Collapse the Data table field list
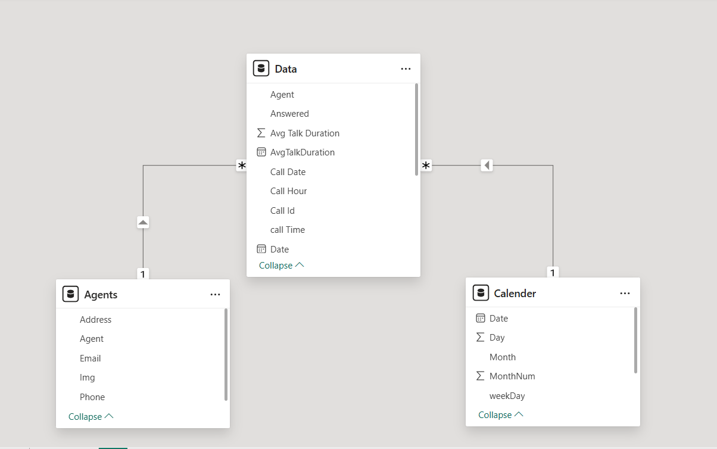This screenshot has width=717, height=449. coord(281,266)
